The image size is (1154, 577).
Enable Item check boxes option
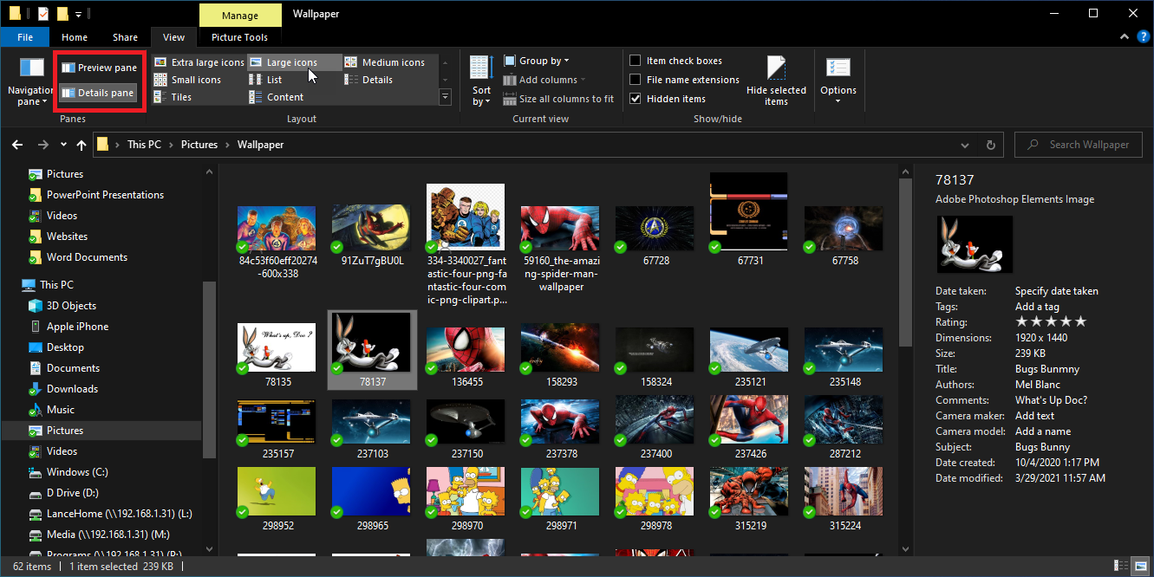(x=636, y=61)
